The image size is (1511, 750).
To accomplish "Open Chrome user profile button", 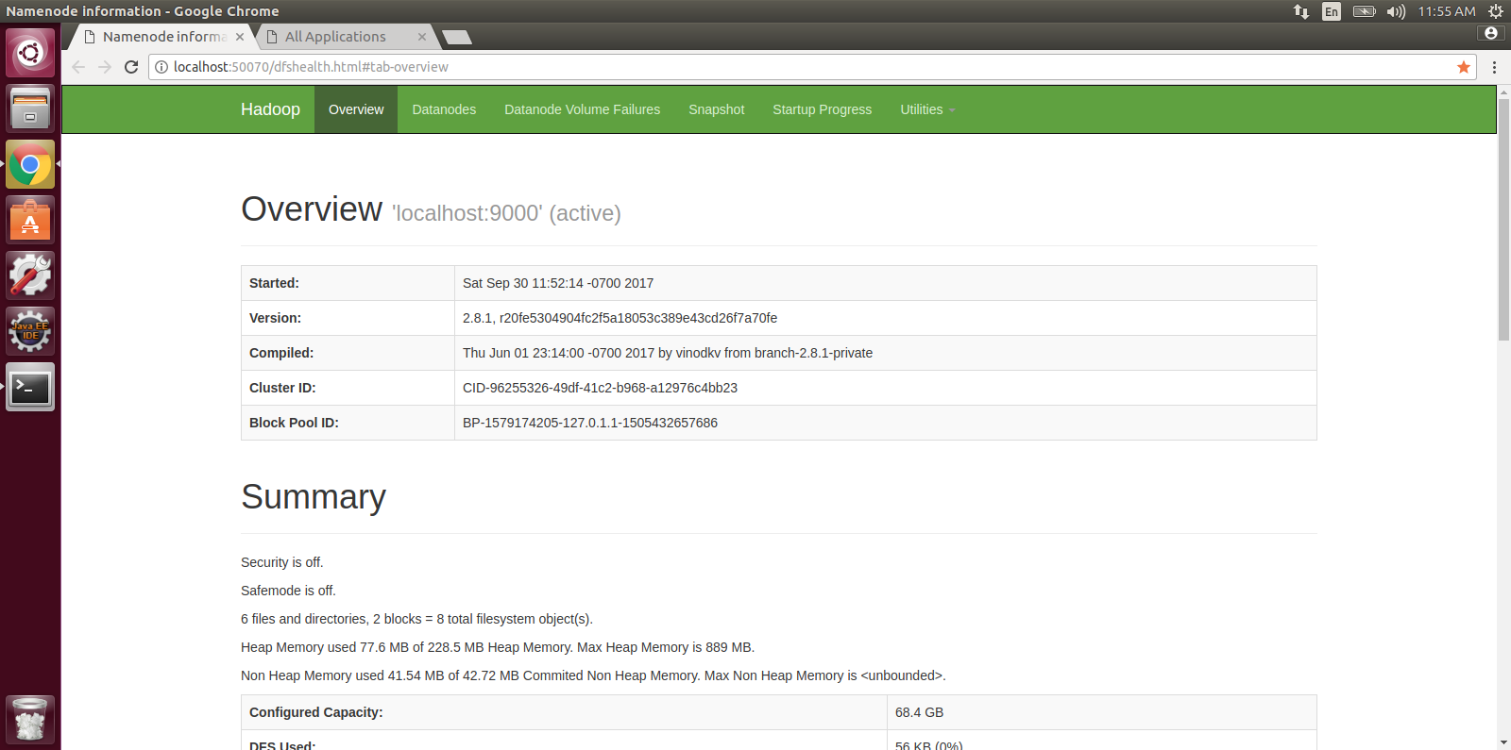I will (1491, 33).
